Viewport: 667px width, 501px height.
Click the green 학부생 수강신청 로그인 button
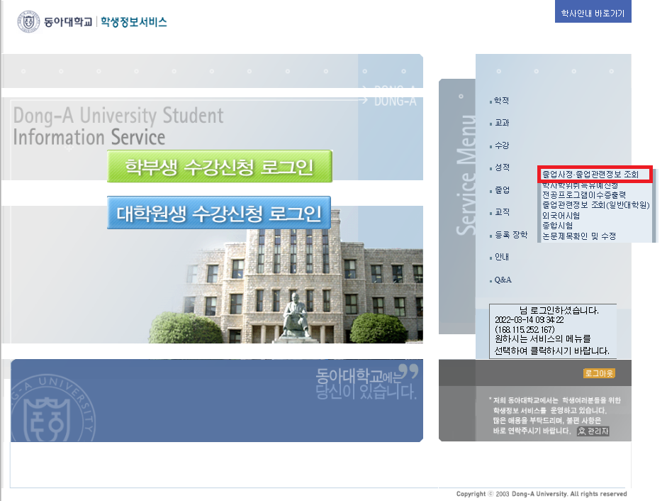point(220,166)
